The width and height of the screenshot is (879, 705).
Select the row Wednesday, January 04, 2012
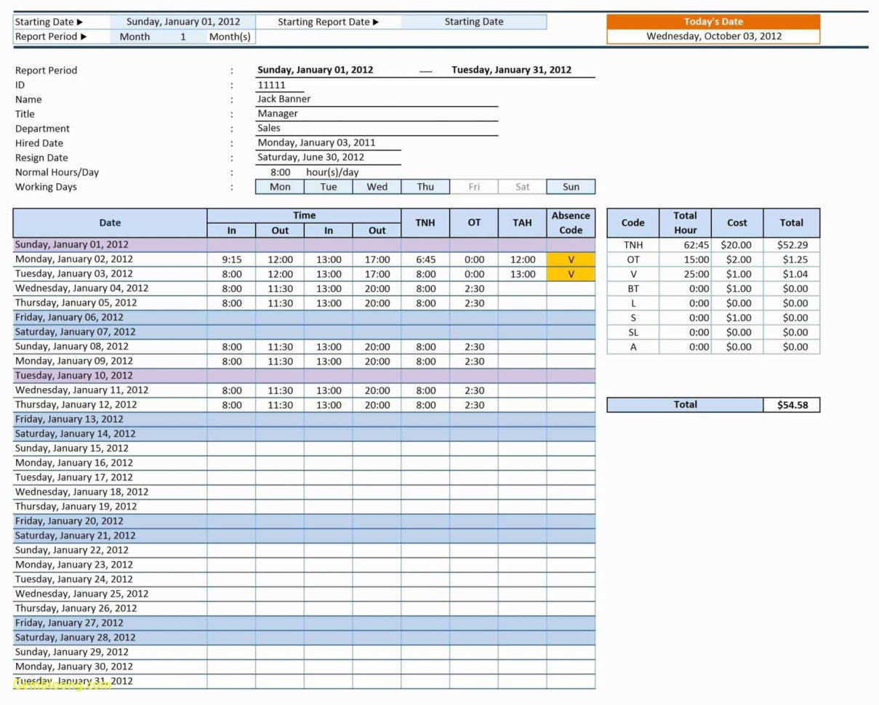click(x=304, y=289)
